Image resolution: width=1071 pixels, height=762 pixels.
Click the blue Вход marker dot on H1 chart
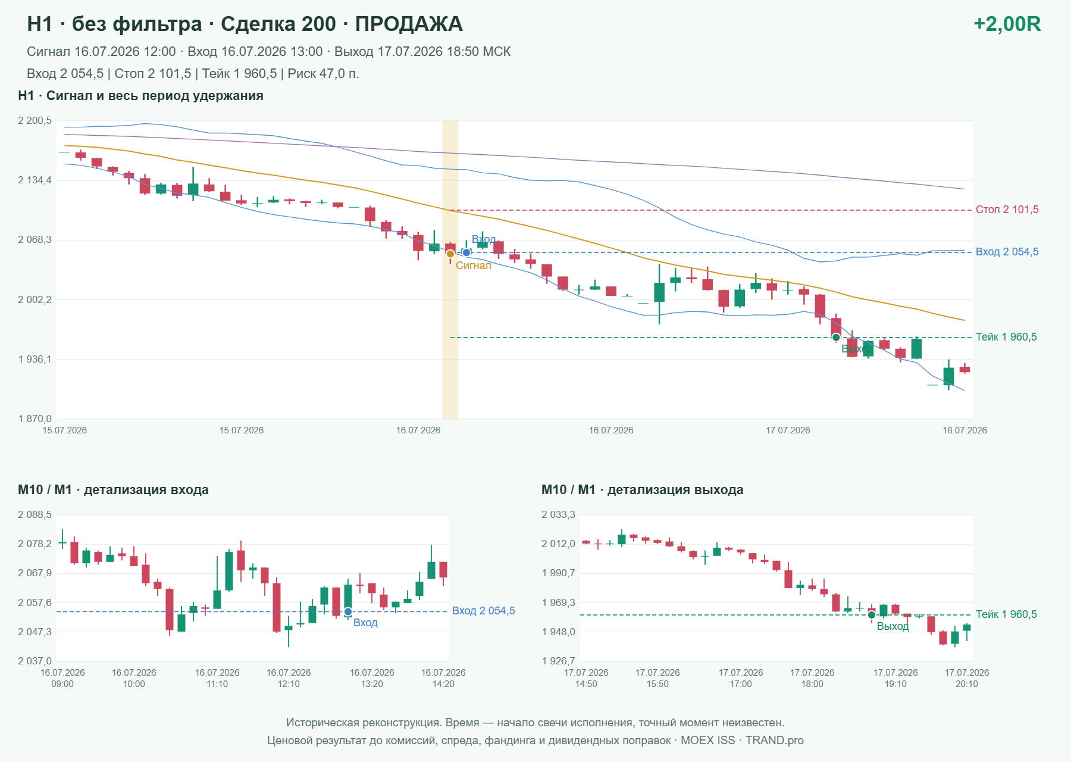coord(466,252)
